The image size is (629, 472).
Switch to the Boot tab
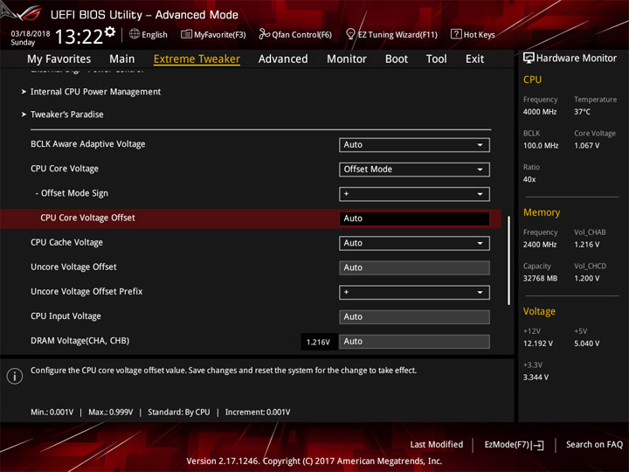[397, 59]
